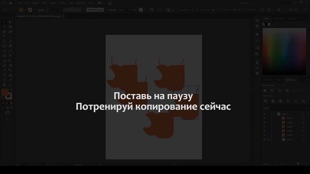The height and width of the screenshot is (174, 310).
Task: Pick a color from the color spectrum
Action: click(x=284, y=52)
